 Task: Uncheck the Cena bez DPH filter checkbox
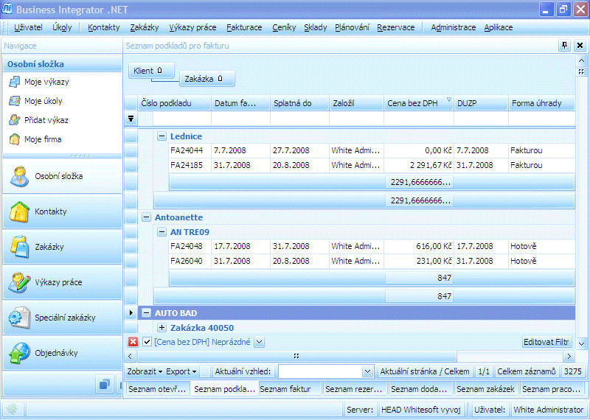(x=147, y=342)
